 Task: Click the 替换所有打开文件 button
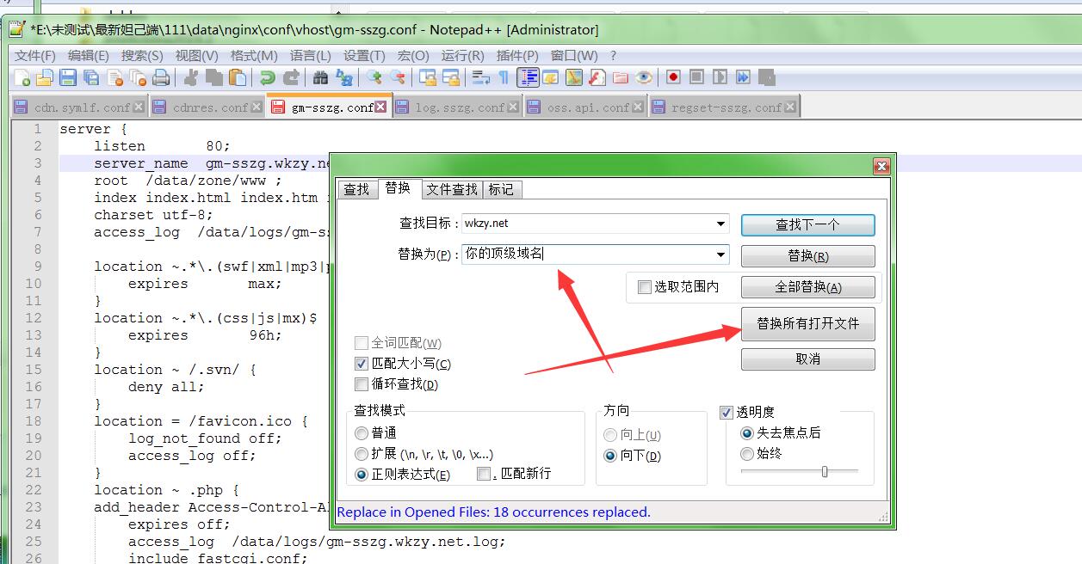[x=807, y=324]
